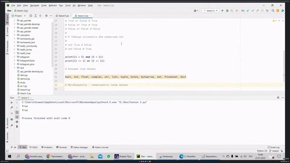Expand test folder

14,68
